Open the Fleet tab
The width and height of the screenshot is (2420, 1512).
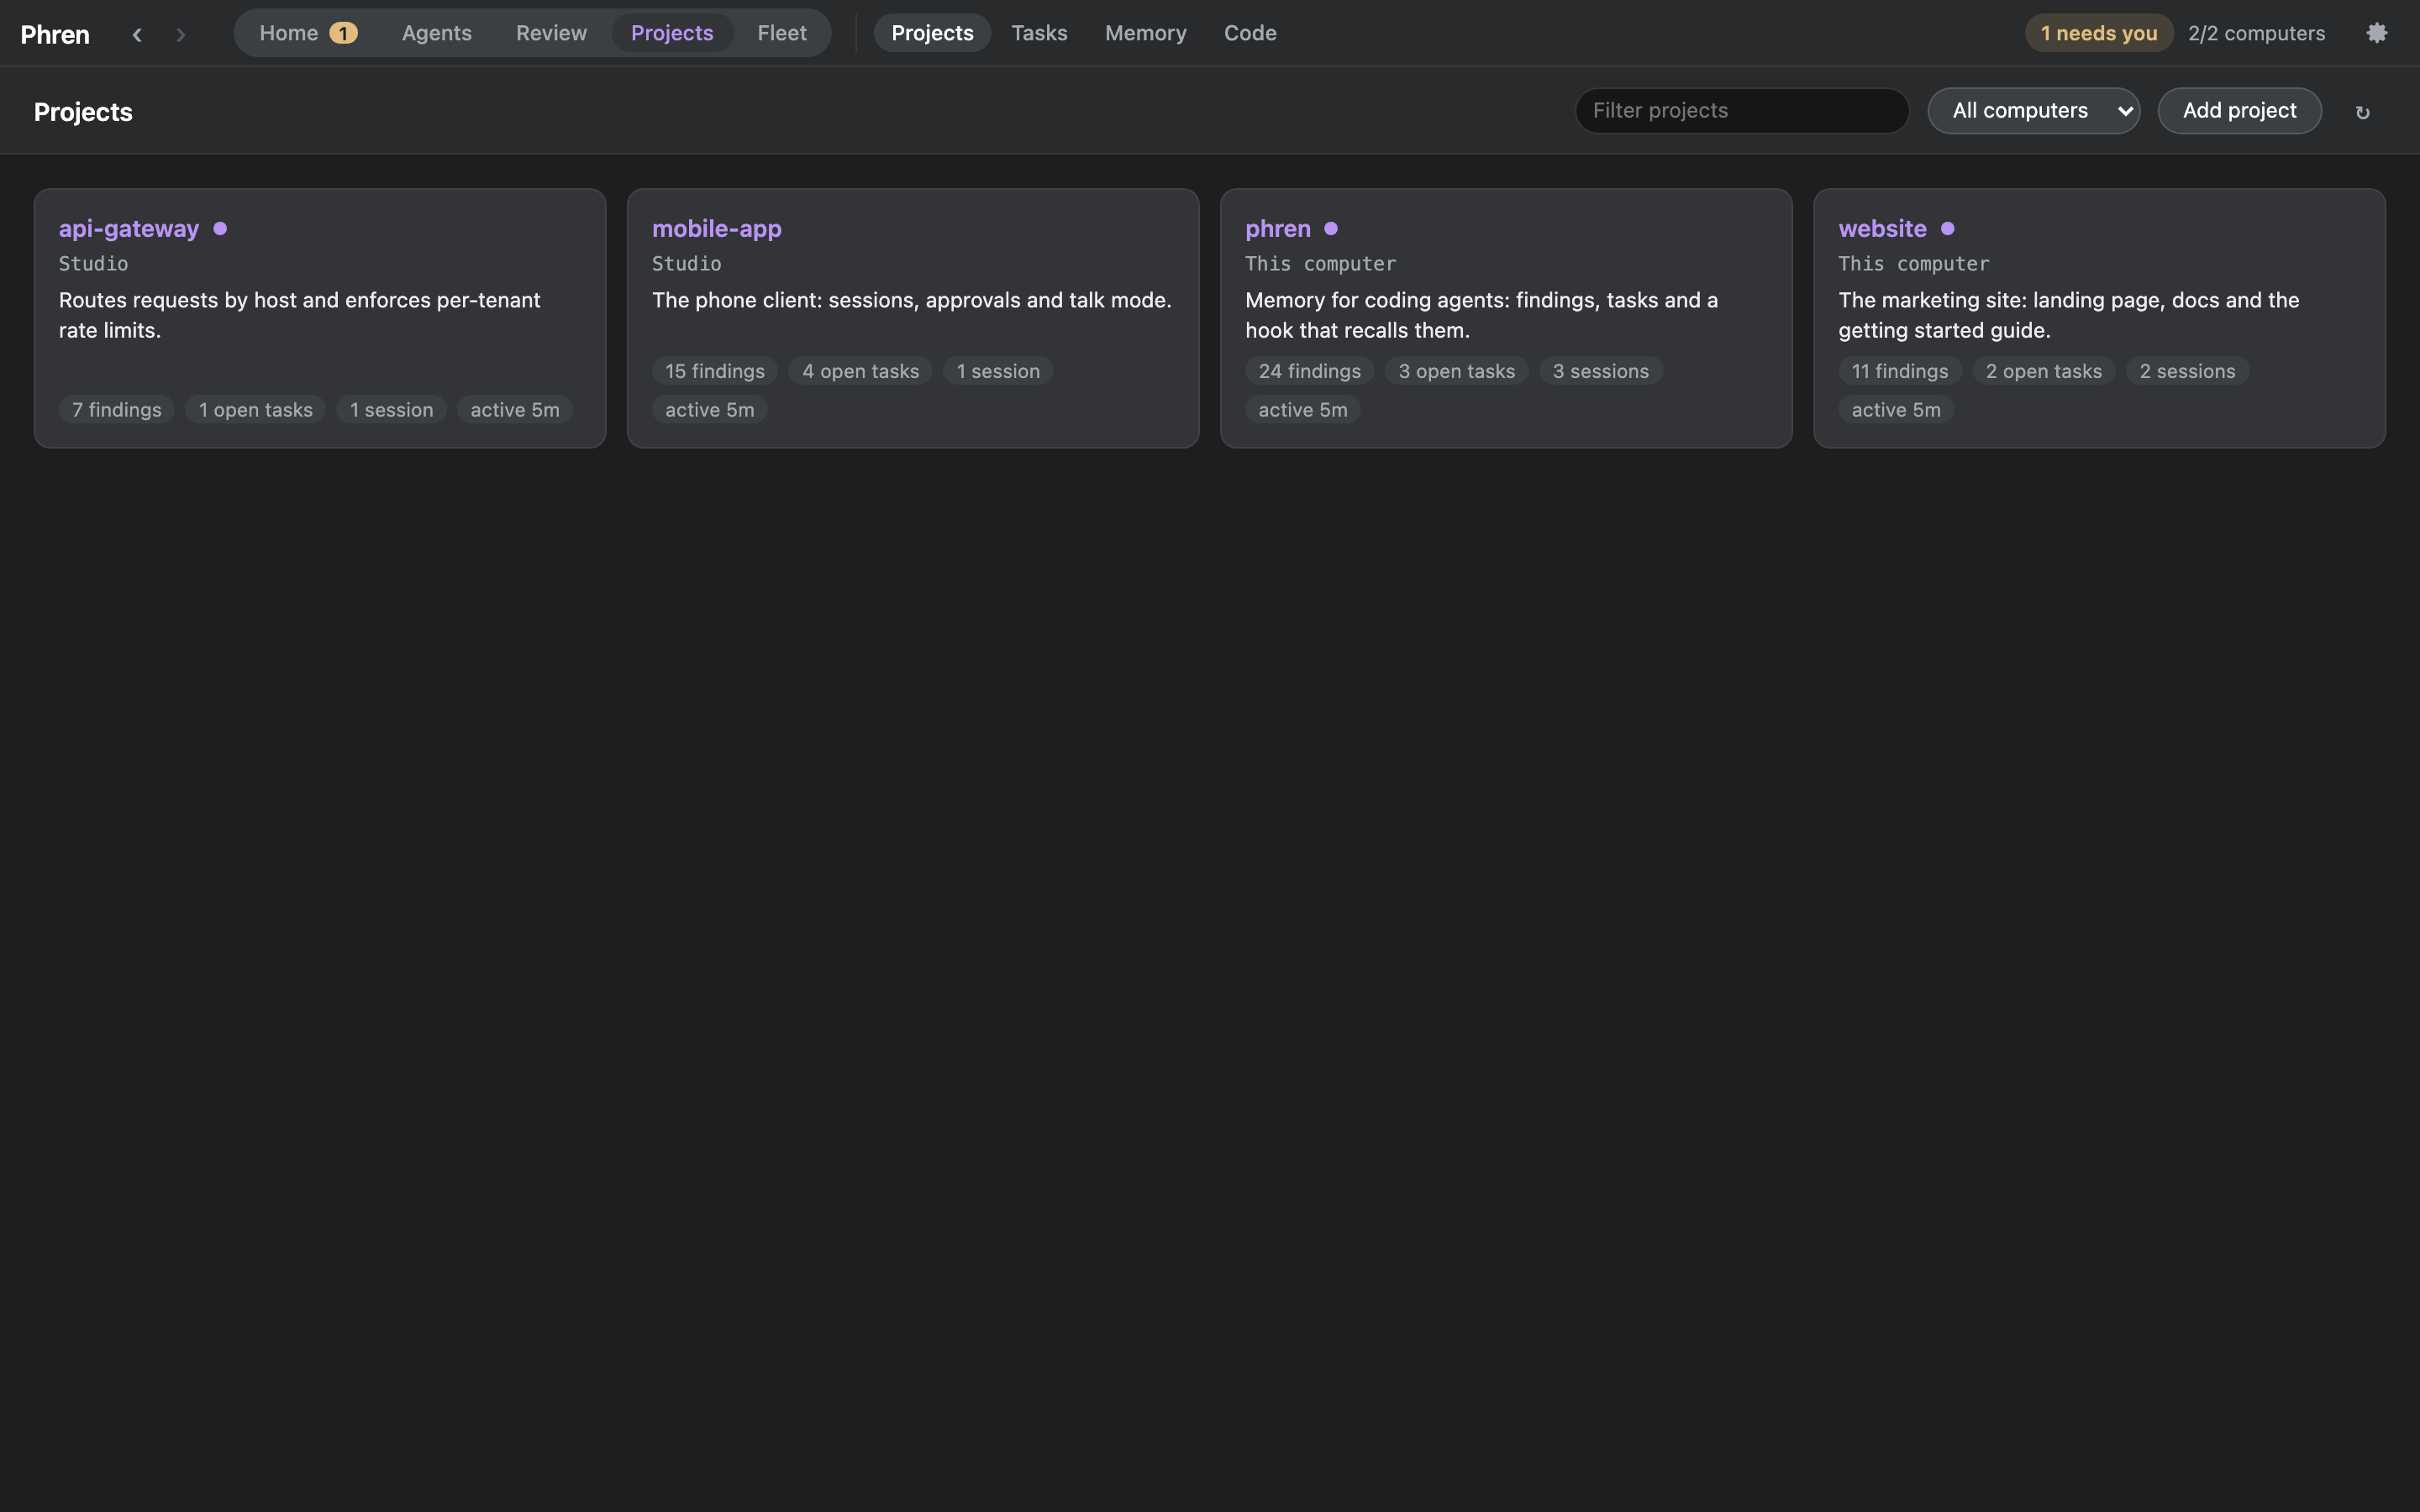click(782, 33)
